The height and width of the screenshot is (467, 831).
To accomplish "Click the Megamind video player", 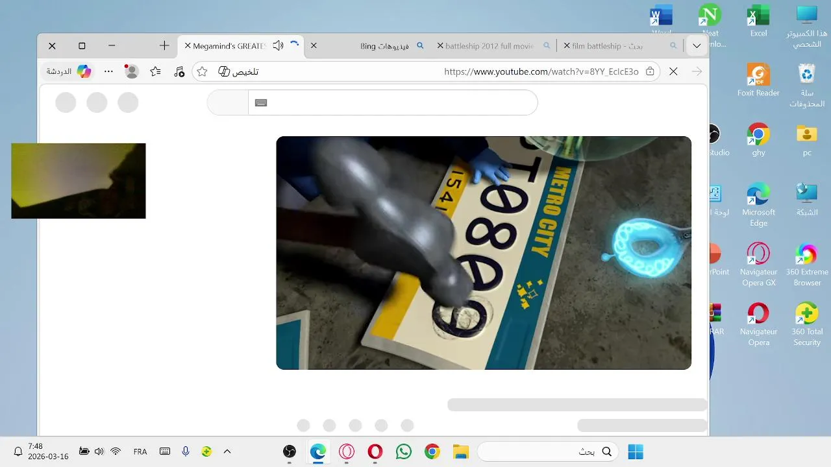I will click(x=484, y=253).
